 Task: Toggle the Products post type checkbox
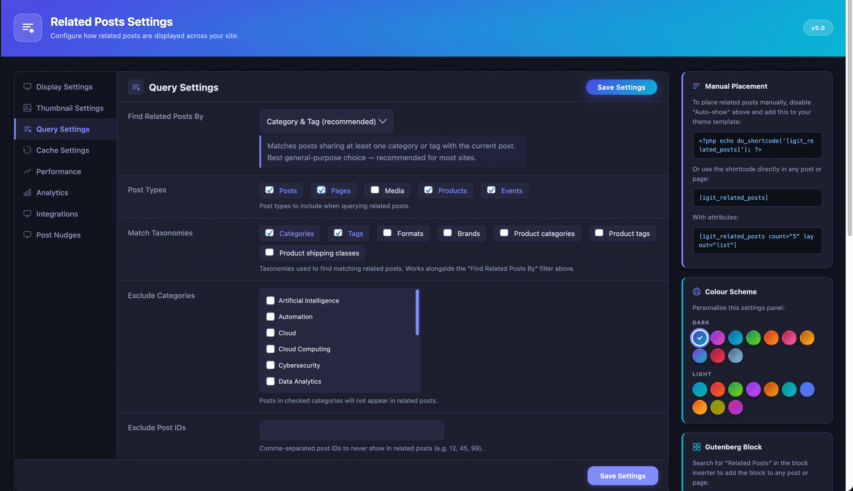click(x=428, y=190)
